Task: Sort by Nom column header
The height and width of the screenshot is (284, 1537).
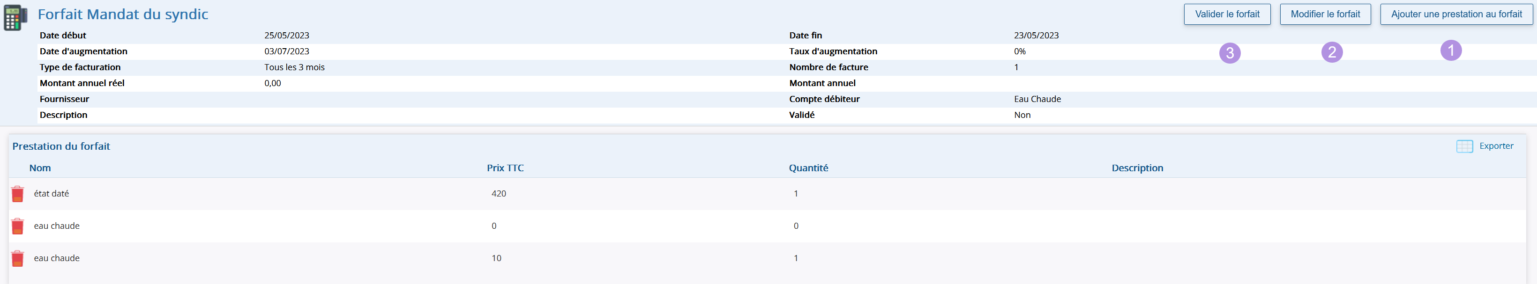Action: point(40,168)
